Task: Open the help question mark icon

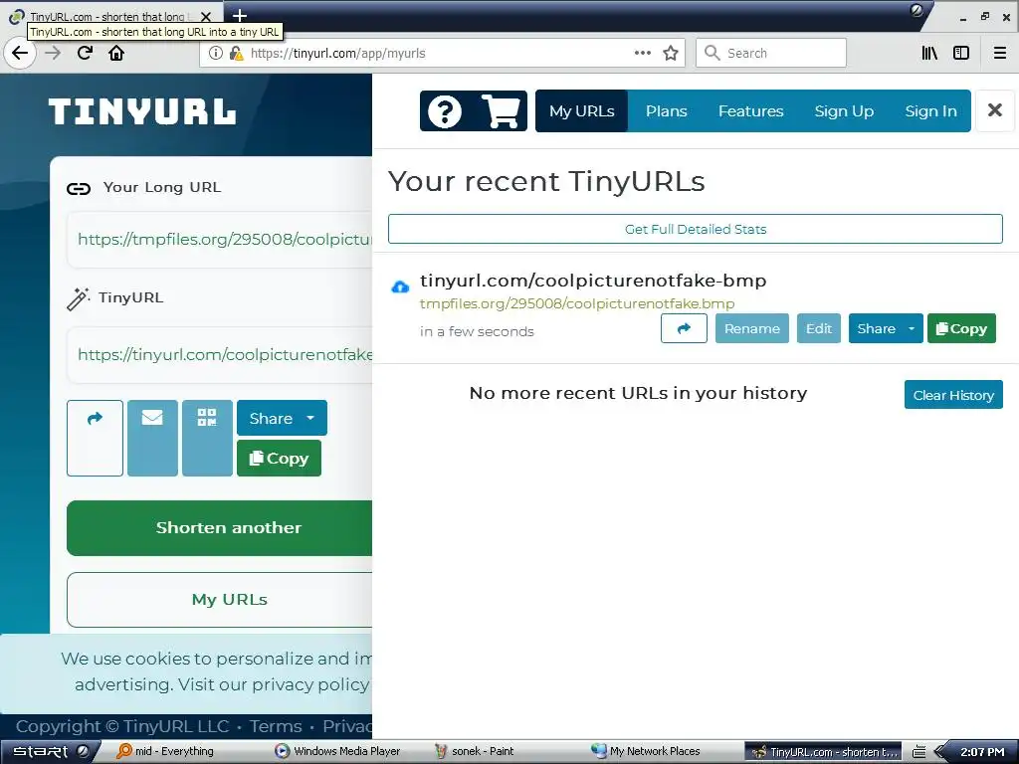Action: 445,111
